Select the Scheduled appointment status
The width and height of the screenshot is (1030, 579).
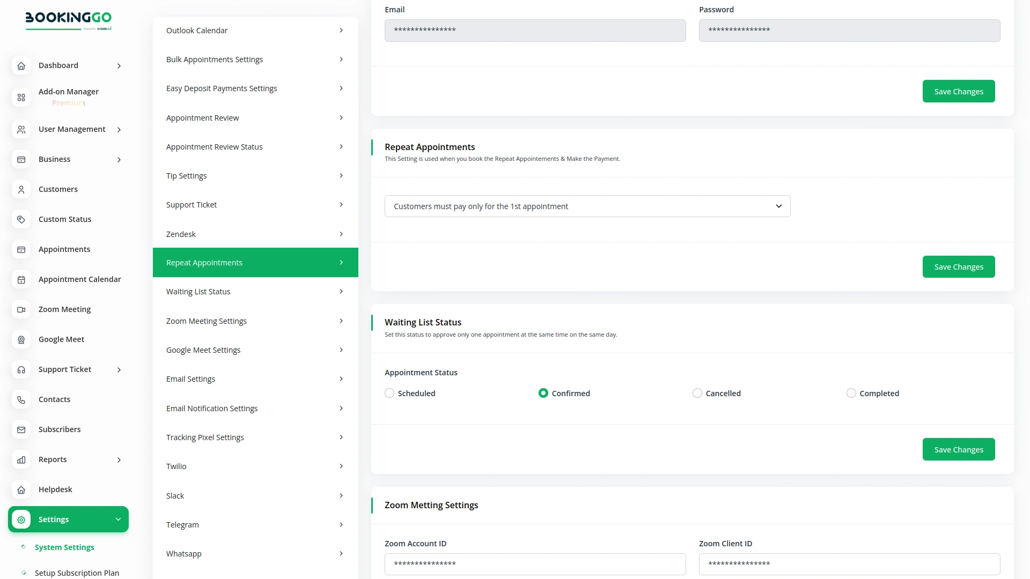(x=389, y=393)
